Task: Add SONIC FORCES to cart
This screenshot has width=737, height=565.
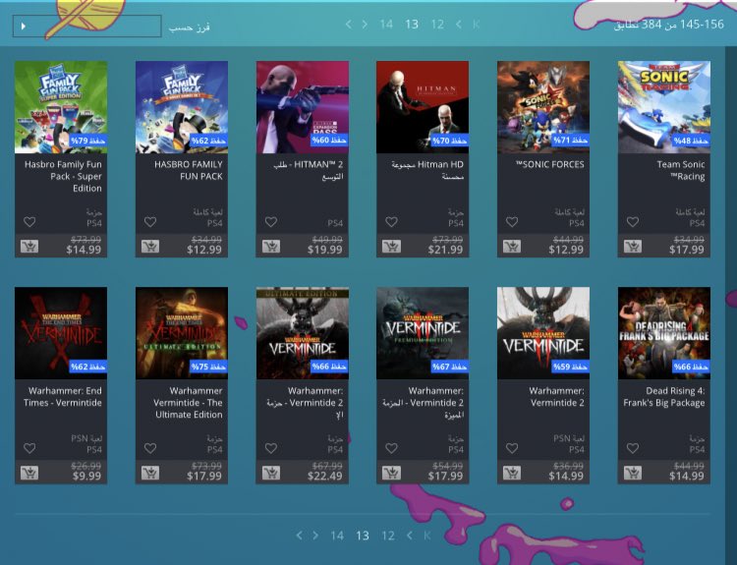Action: pos(512,246)
